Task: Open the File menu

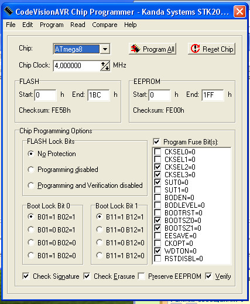Action: pyautogui.click(x=11, y=25)
